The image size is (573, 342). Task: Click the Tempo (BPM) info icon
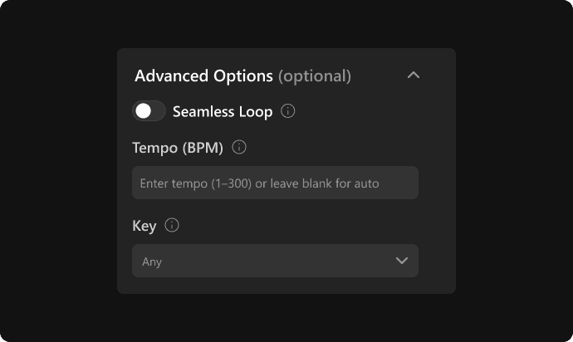239,147
